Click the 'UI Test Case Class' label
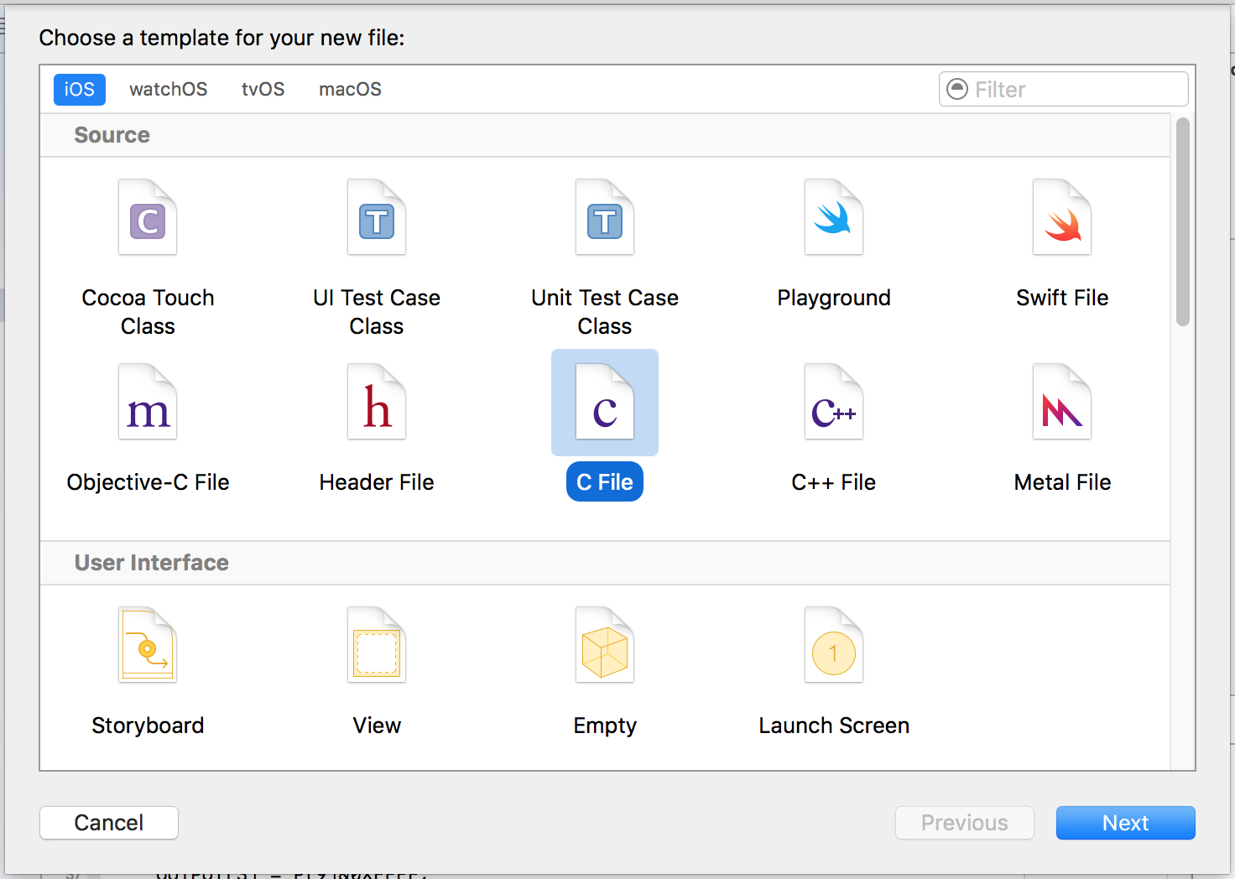 point(377,312)
